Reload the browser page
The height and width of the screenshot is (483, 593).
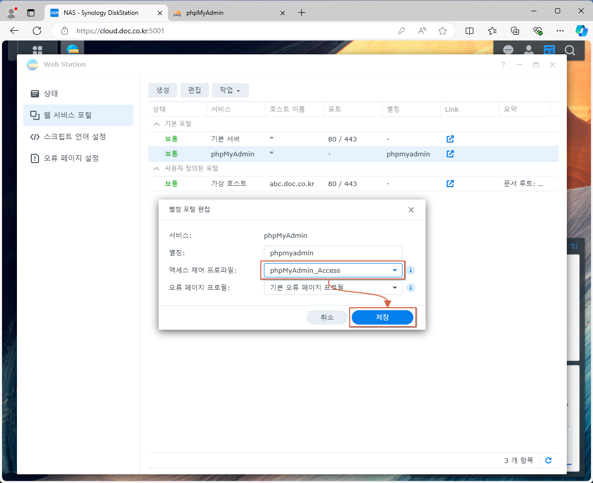coord(37,31)
